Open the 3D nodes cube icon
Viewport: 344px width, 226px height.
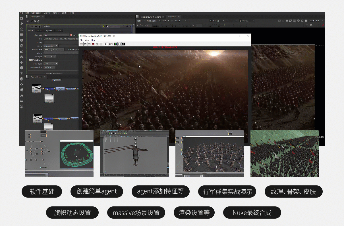pos(22,68)
